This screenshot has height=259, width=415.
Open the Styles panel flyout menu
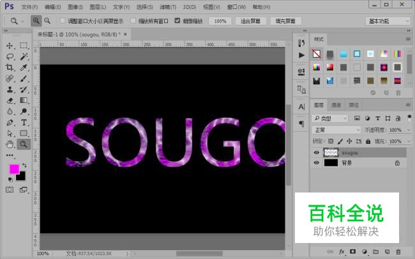[408, 39]
